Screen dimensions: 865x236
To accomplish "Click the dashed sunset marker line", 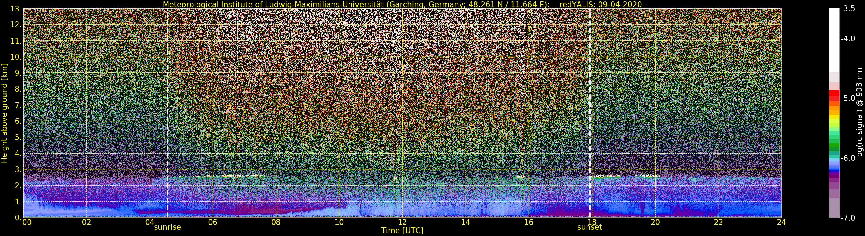I will (590, 113).
